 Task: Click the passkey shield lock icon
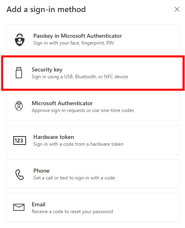[x=20, y=40]
